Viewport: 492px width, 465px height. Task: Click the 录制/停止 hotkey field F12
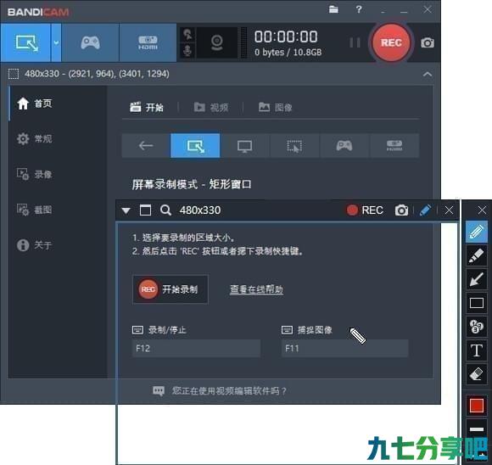point(196,348)
